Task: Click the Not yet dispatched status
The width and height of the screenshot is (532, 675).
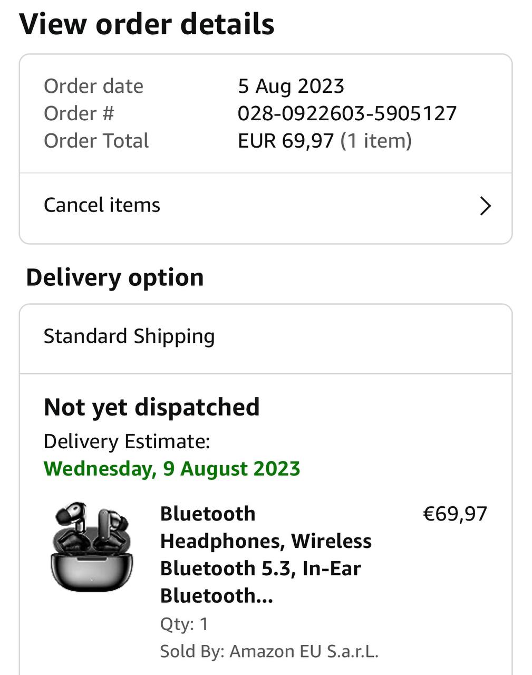Action: [152, 407]
